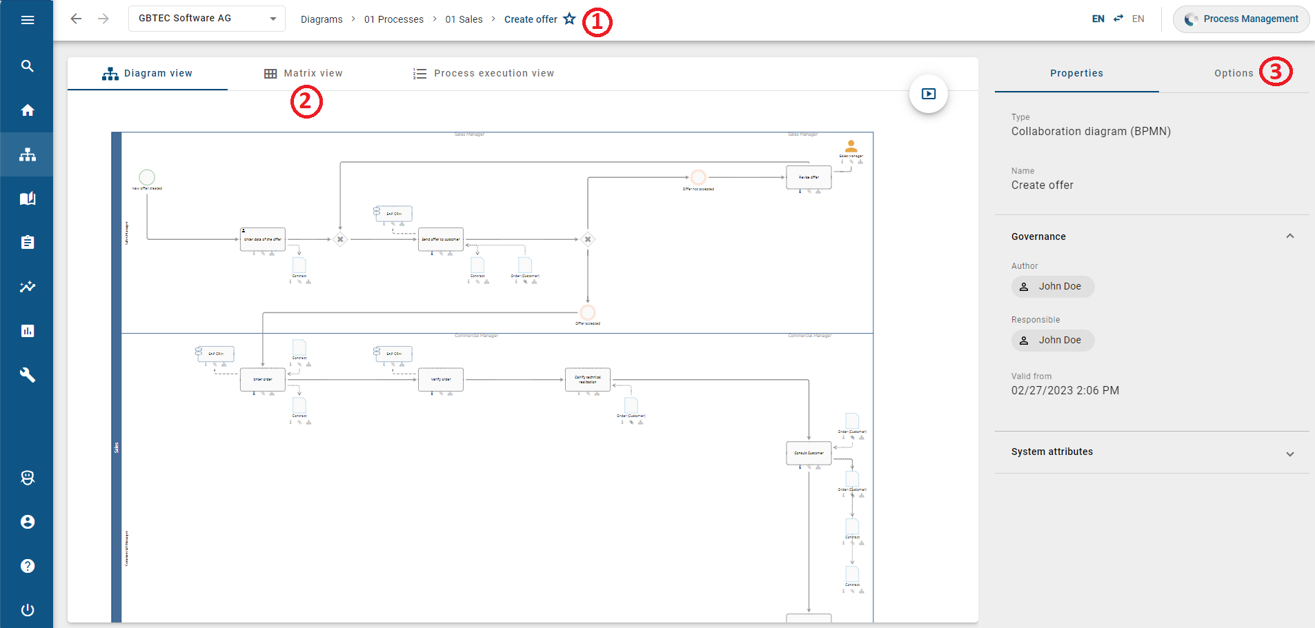
Task: Open the reports bar chart icon in sidebar
Action: point(28,331)
